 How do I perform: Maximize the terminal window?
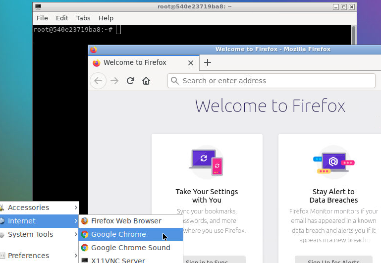pyautogui.click(x=344, y=7)
